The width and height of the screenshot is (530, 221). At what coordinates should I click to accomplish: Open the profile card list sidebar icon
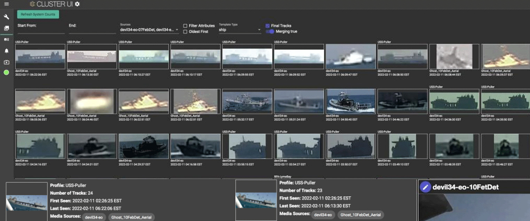coord(6,40)
